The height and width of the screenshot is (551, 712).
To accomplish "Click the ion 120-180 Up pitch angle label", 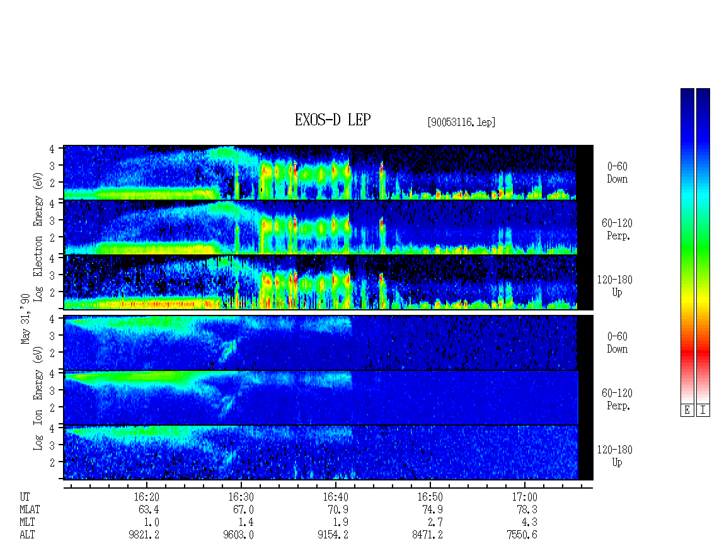I will point(615,456).
